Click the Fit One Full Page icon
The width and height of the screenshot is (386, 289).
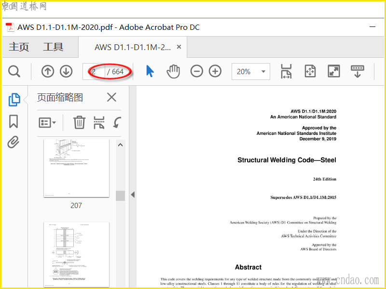pos(310,71)
